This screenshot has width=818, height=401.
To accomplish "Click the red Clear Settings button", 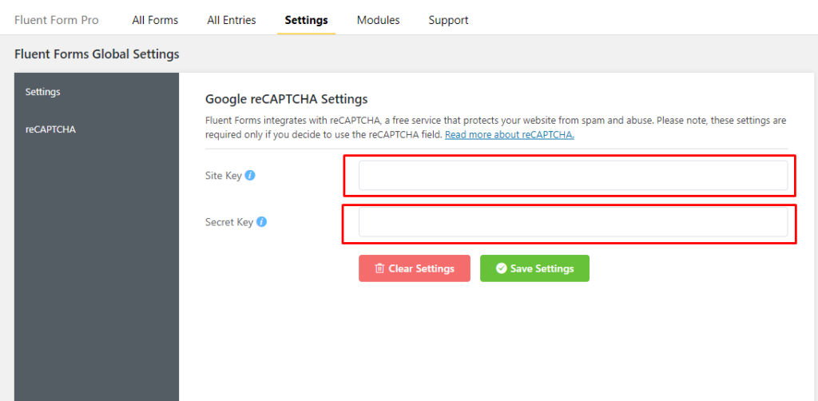I will 415,268.
